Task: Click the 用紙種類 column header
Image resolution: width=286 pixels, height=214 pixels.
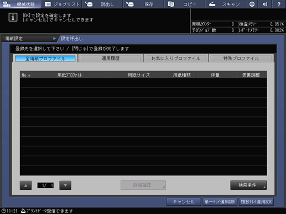Action: [x=181, y=75]
